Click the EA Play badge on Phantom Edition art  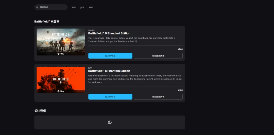[x=61, y=91]
